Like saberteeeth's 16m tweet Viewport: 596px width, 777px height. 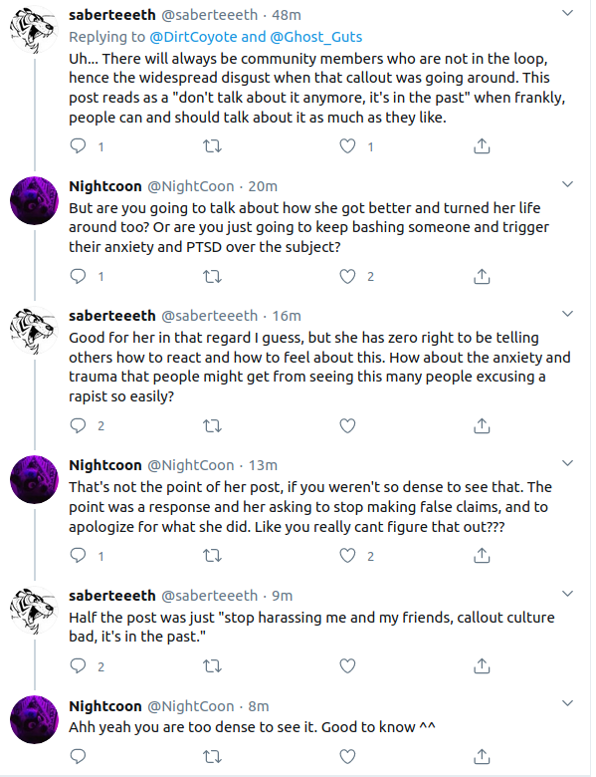click(x=347, y=425)
